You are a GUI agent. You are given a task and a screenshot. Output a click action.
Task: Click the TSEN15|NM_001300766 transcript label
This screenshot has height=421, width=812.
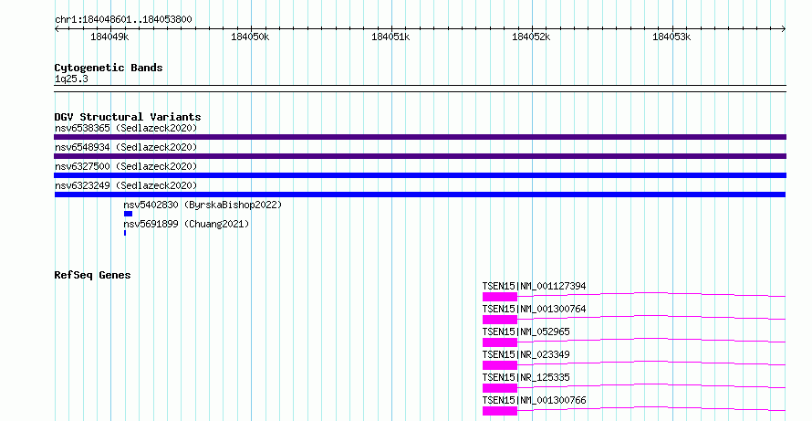(x=534, y=400)
